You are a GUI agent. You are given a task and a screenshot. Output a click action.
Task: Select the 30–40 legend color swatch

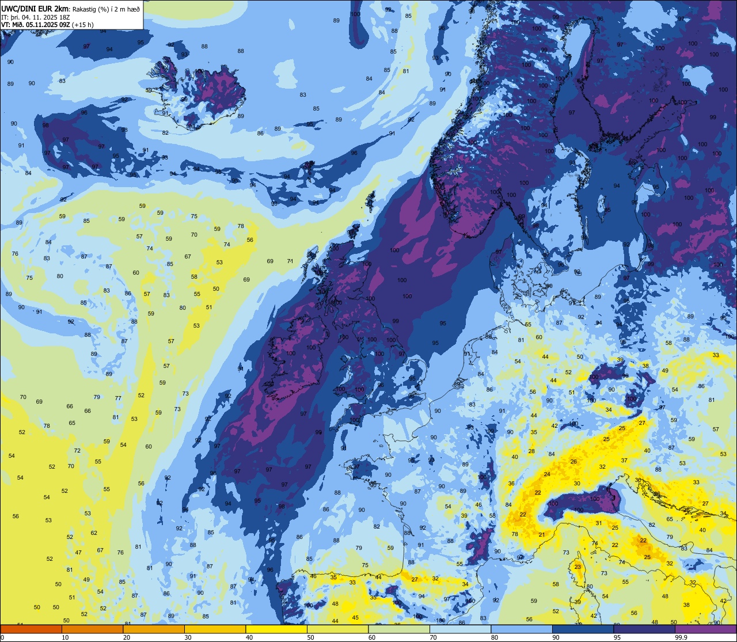pyautogui.click(x=215, y=629)
